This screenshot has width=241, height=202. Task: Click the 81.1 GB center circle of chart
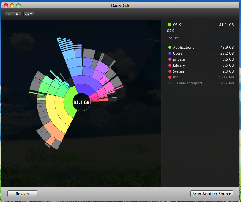pos(81,102)
